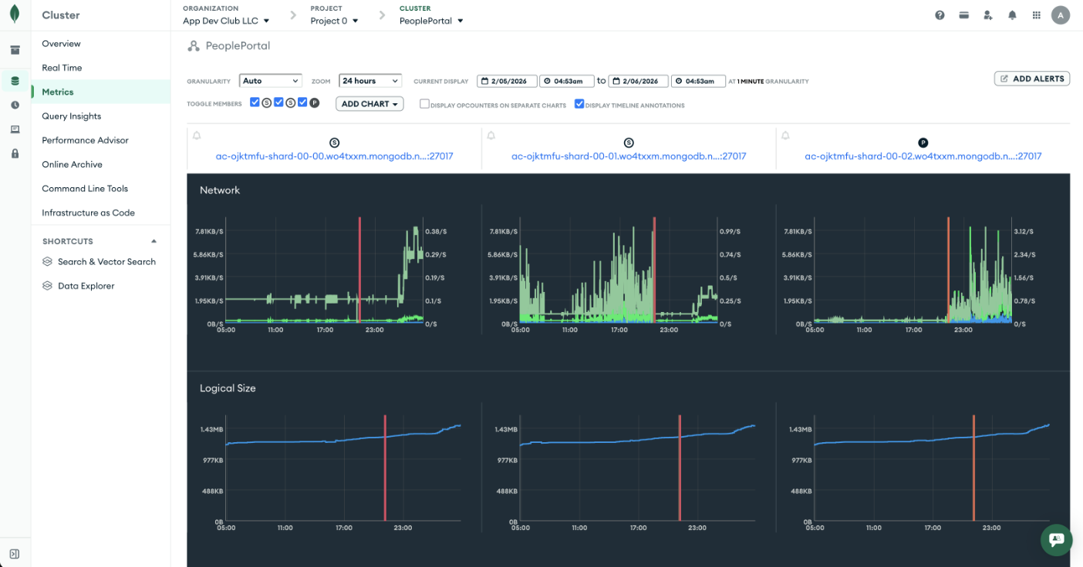Enable Display Opcounters on Separate Charts
This screenshot has height=567, width=1083.
[x=424, y=102]
